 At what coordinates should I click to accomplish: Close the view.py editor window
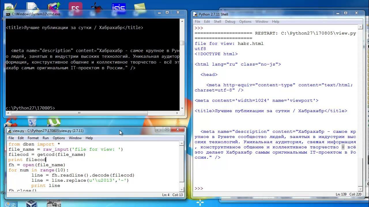tap(178, 130)
